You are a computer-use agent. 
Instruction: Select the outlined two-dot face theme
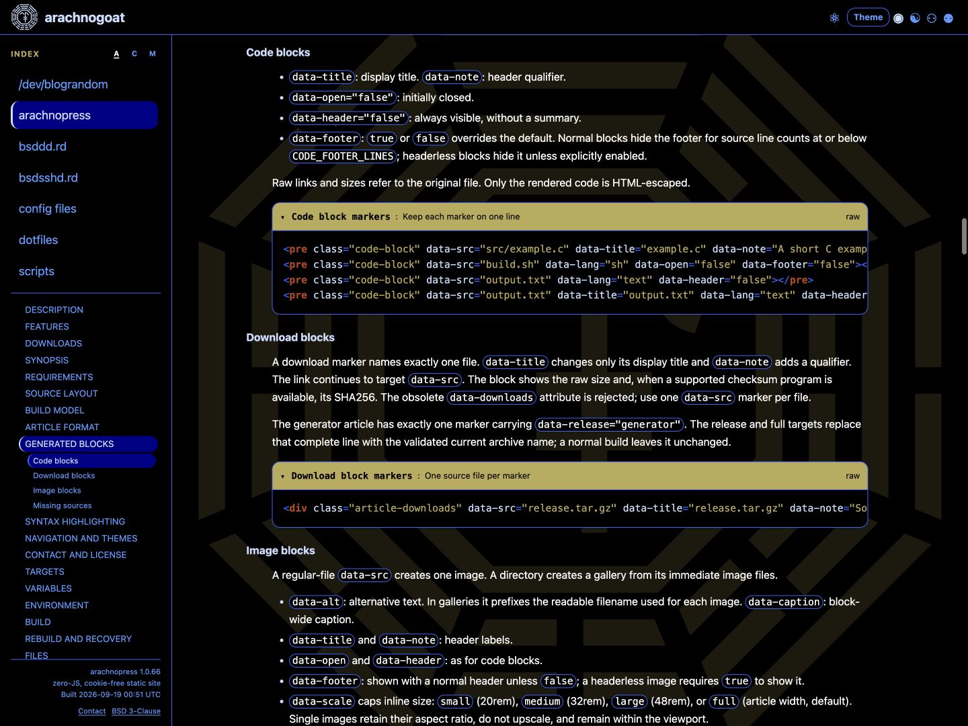(932, 18)
